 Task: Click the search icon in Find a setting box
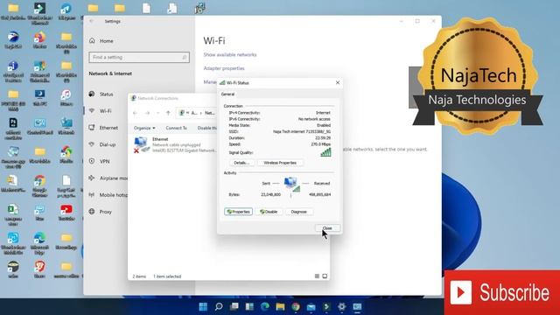pos(185,57)
